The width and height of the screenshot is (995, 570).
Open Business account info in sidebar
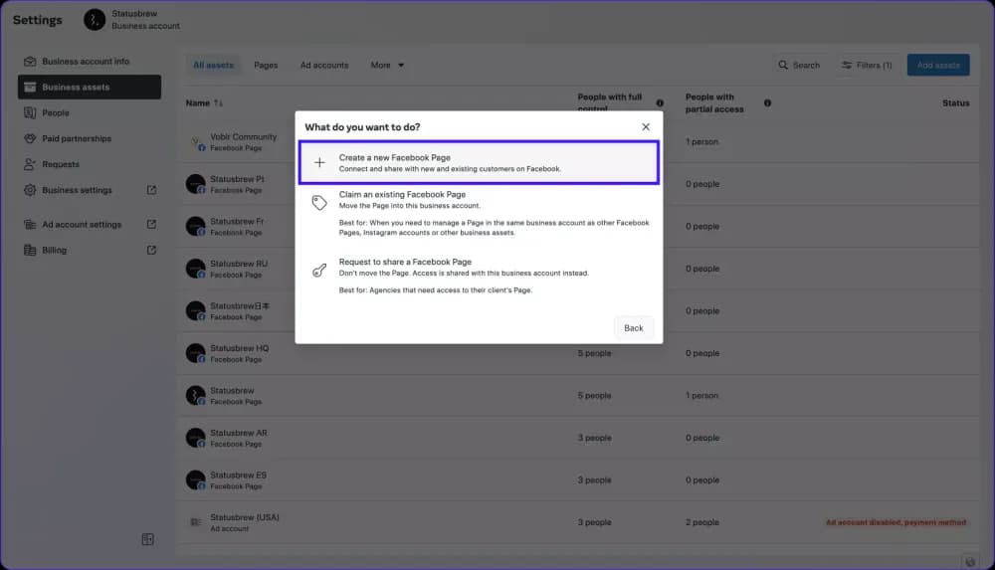point(86,62)
